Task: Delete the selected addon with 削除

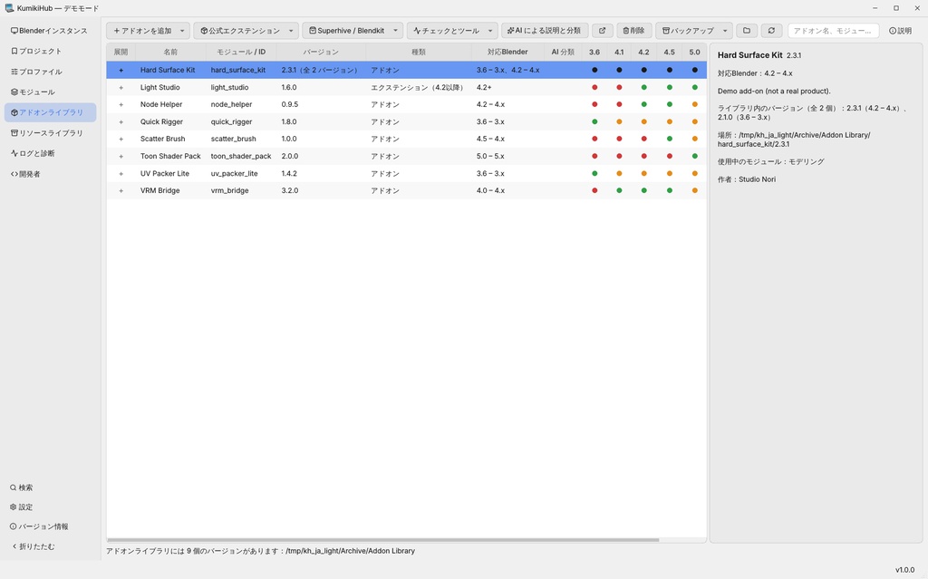Action: tap(633, 31)
